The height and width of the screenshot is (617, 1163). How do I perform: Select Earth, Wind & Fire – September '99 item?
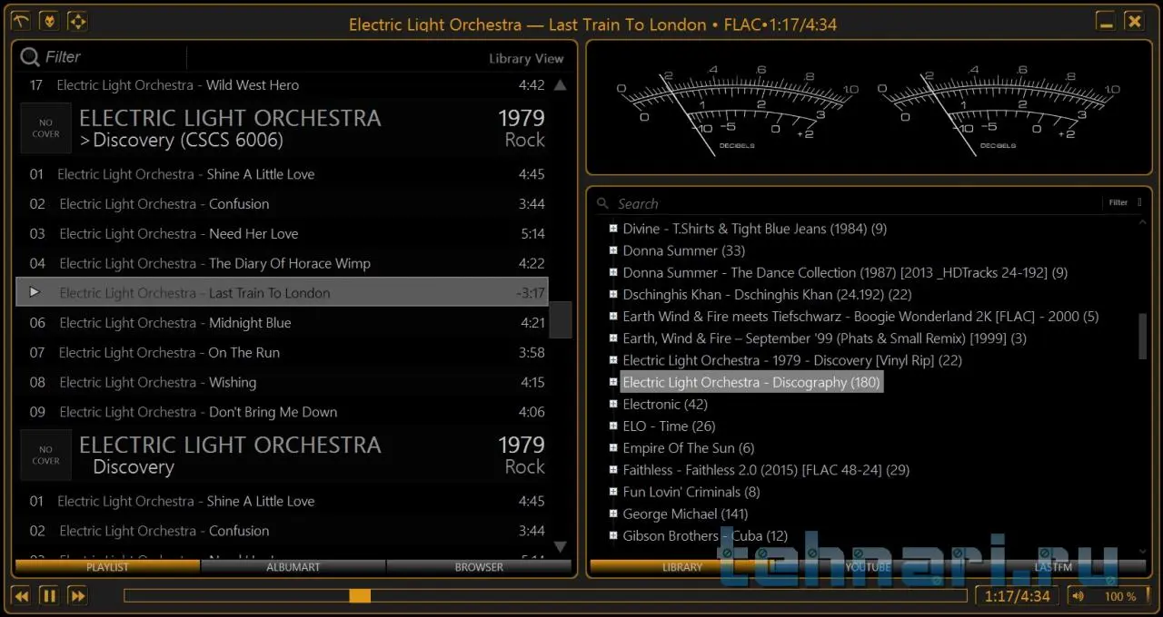pos(824,338)
